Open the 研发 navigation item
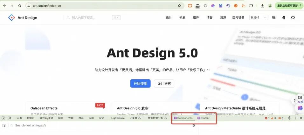 coord(182,17)
